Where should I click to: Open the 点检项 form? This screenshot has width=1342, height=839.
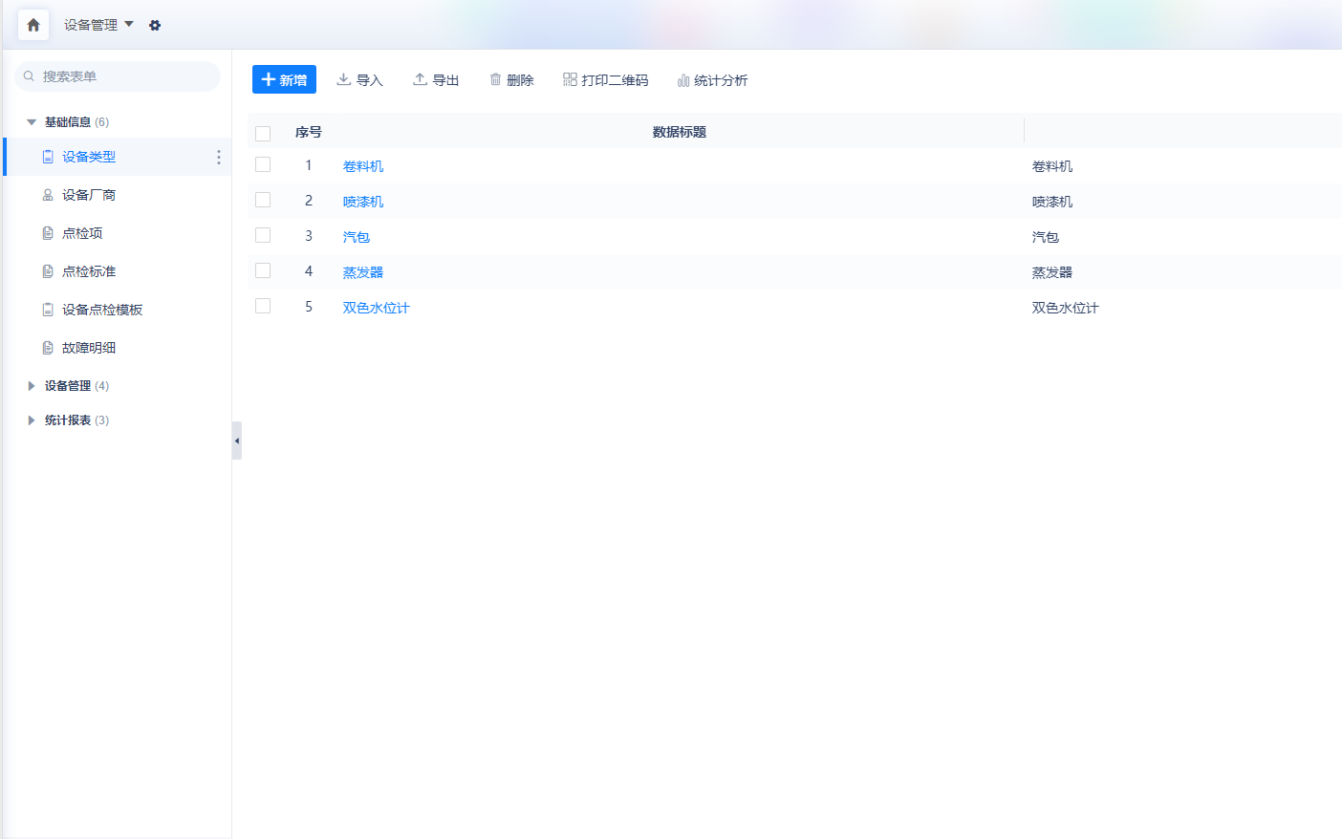click(x=82, y=233)
